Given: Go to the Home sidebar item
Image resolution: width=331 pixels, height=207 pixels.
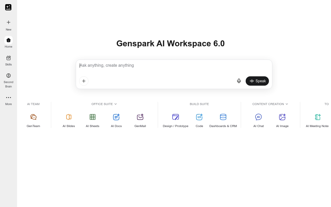Looking at the screenshot, I should pos(9,42).
